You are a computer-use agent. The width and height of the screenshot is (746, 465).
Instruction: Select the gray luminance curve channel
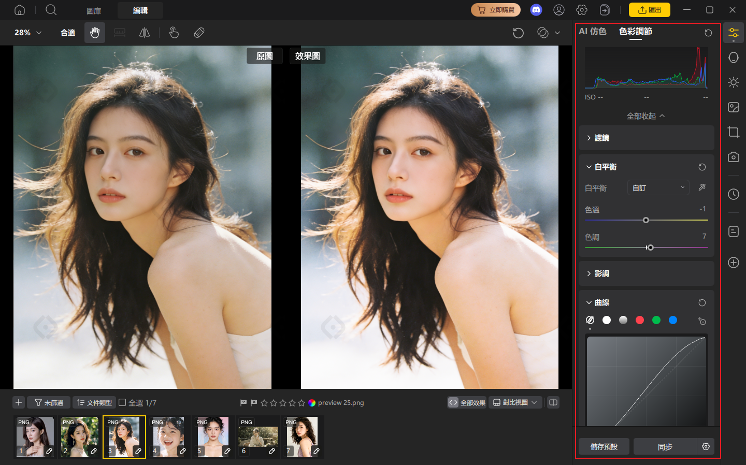[x=623, y=320]
